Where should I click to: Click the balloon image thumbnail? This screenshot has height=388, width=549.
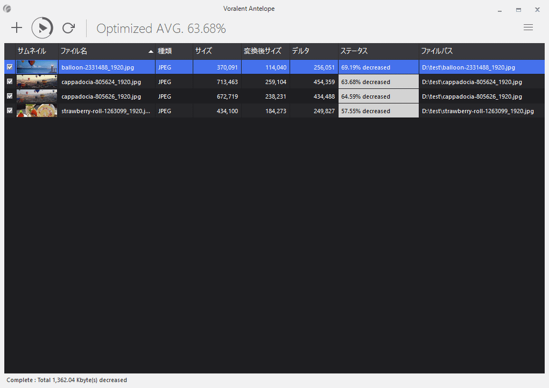click(x=37, y=67)
